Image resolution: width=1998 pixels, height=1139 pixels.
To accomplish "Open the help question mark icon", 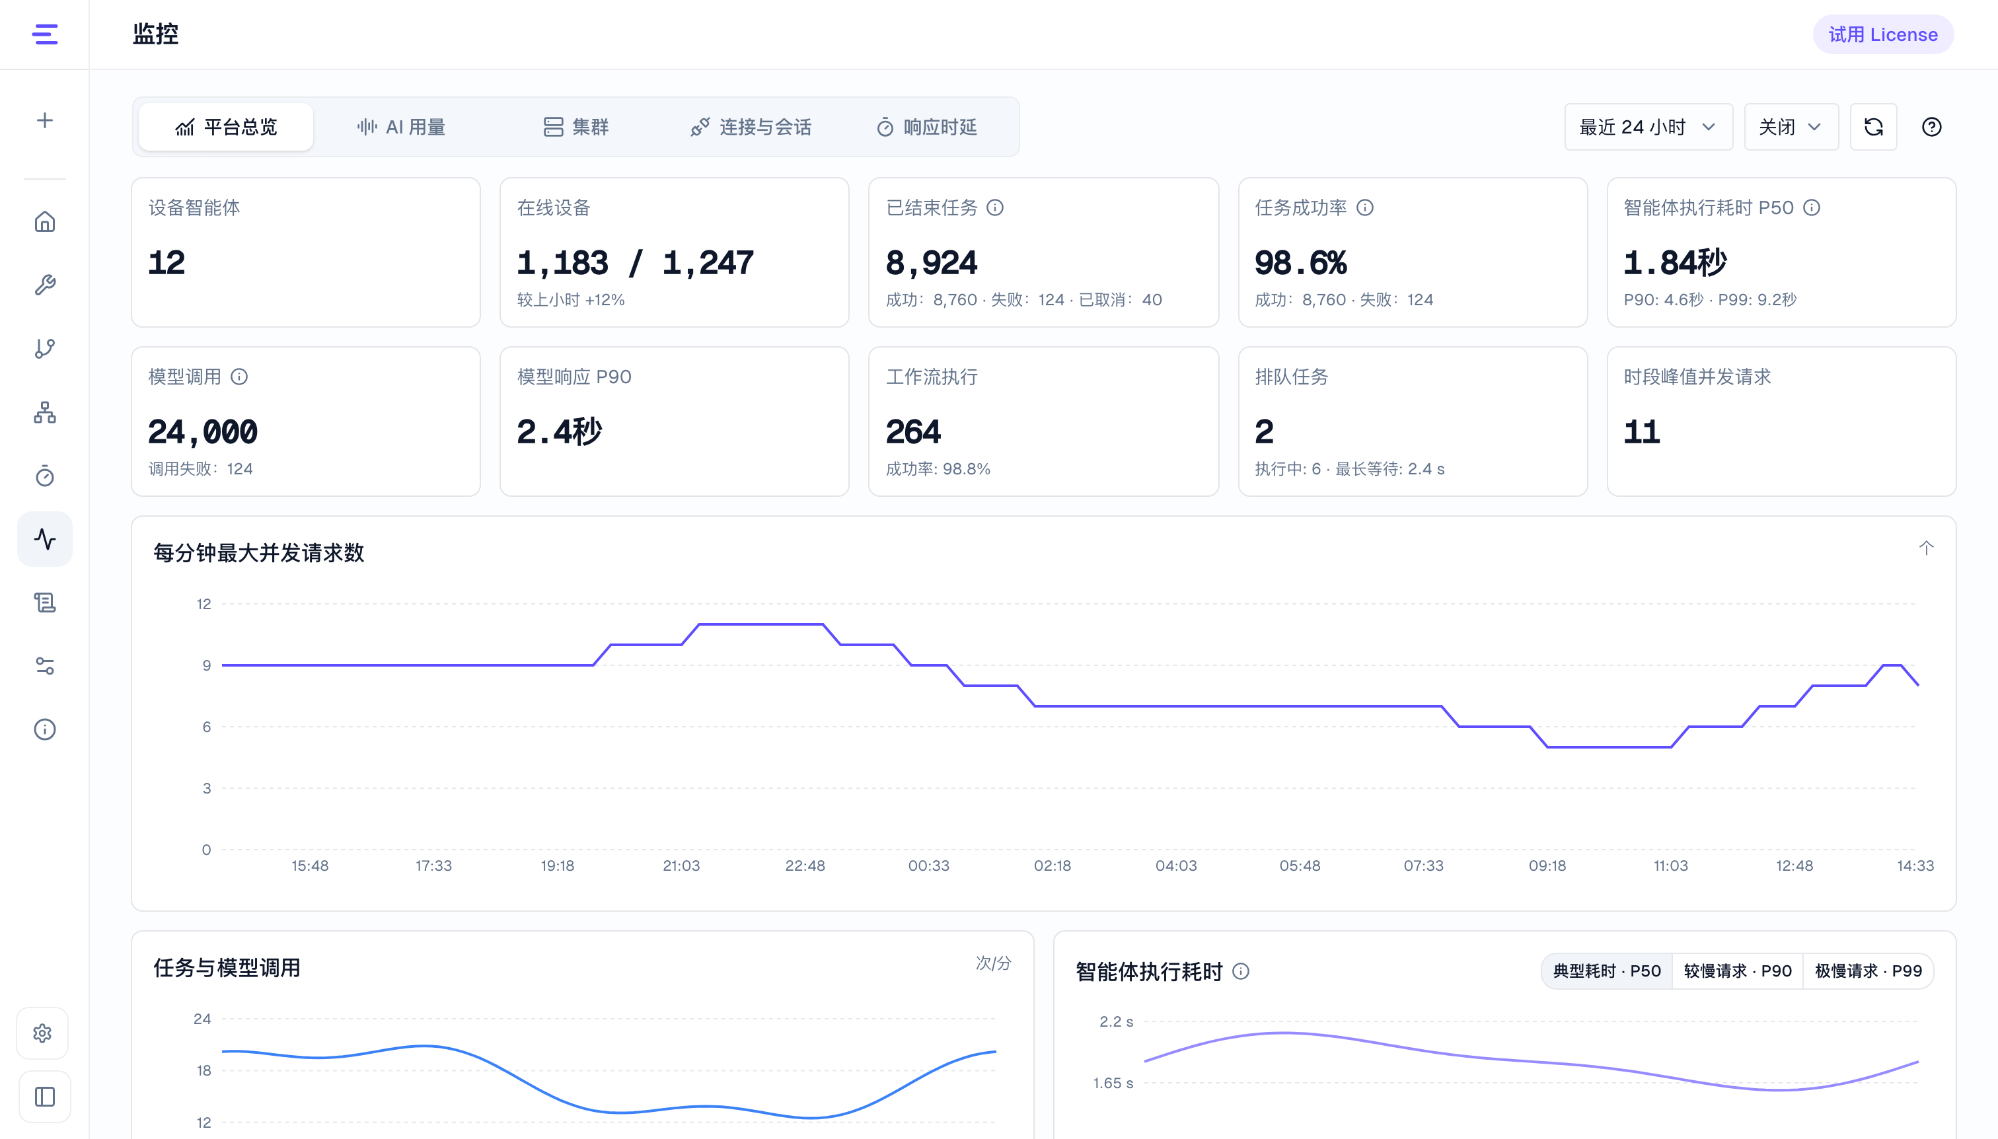I will coord(1931,127).
